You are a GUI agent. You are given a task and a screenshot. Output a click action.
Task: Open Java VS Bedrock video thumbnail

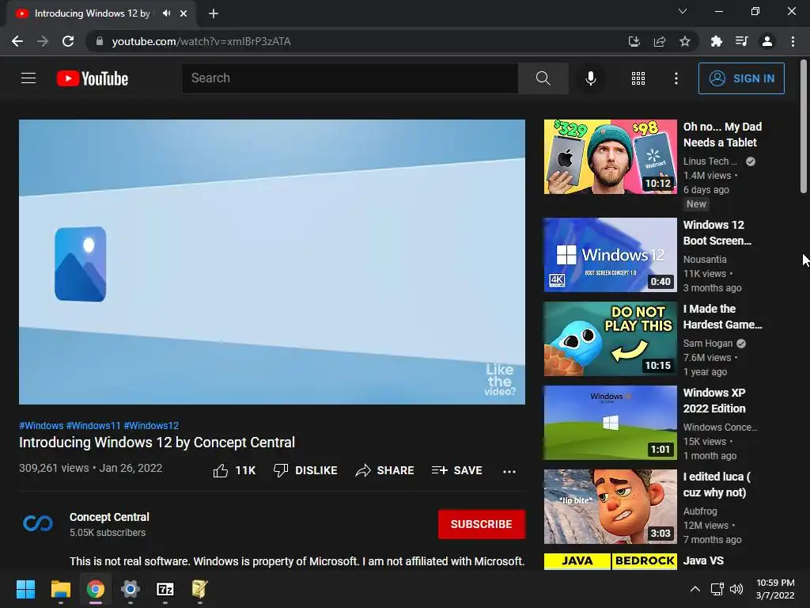(611, 561)
